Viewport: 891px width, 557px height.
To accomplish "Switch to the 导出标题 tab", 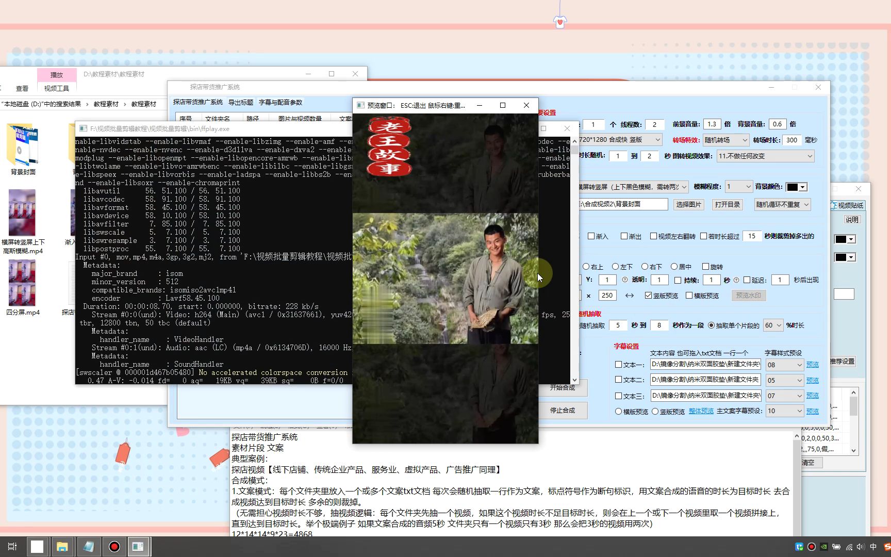I will point(240,102).
